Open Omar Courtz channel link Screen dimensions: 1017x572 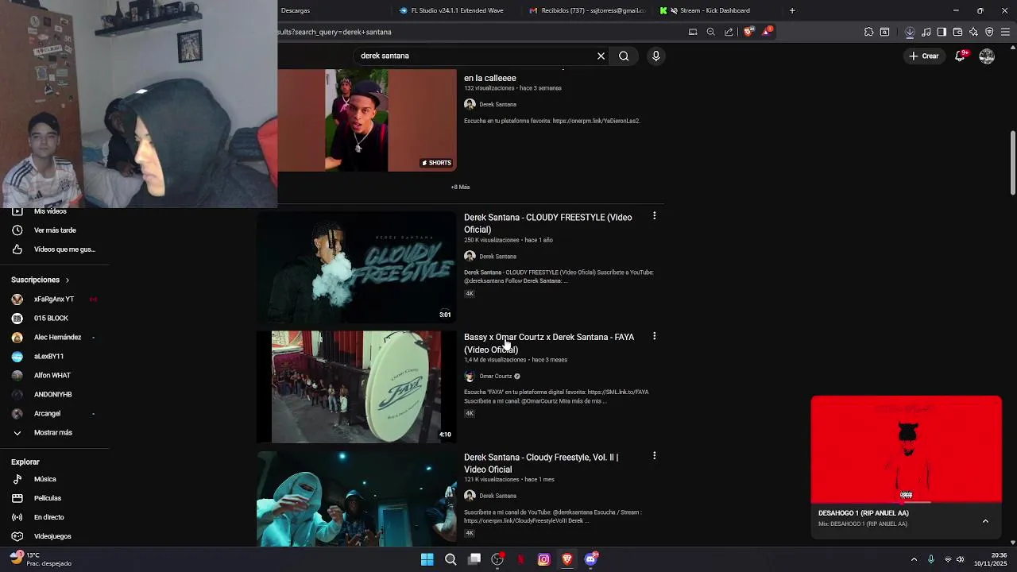point(496,377)
